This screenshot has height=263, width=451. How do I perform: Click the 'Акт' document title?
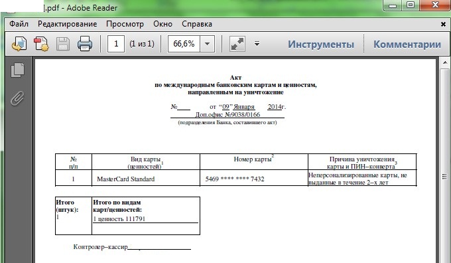coord(236,78)
